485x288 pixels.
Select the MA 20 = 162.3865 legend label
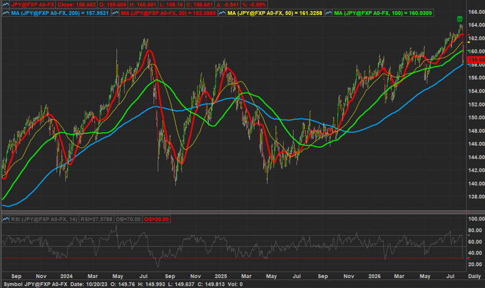pos(168,13)
